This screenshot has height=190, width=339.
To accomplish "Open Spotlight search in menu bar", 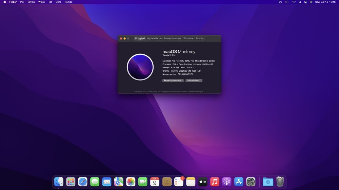I will coord(300,2).
